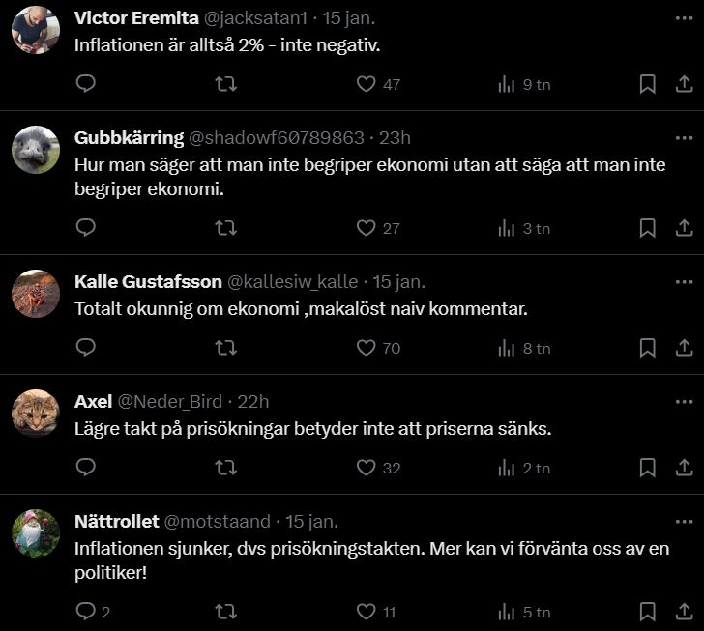This screenshot has width=704, height=631.
Task: Repost Axel's tweet about prisökningar
Action: 225,468
